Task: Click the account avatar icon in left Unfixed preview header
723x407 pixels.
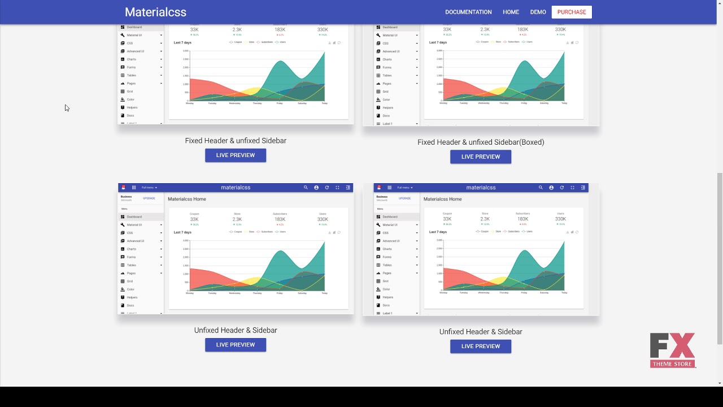Action: point(316,188)
